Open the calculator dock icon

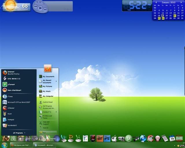pyautogui.click(x=165, y=138)
